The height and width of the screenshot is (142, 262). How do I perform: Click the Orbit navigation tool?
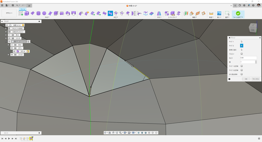[x=105, y=133]
